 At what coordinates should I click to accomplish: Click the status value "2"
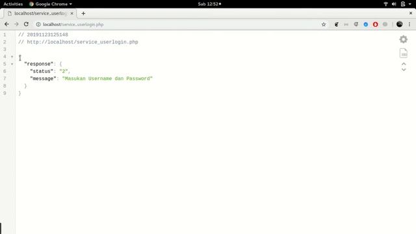(x=64, y=71)
